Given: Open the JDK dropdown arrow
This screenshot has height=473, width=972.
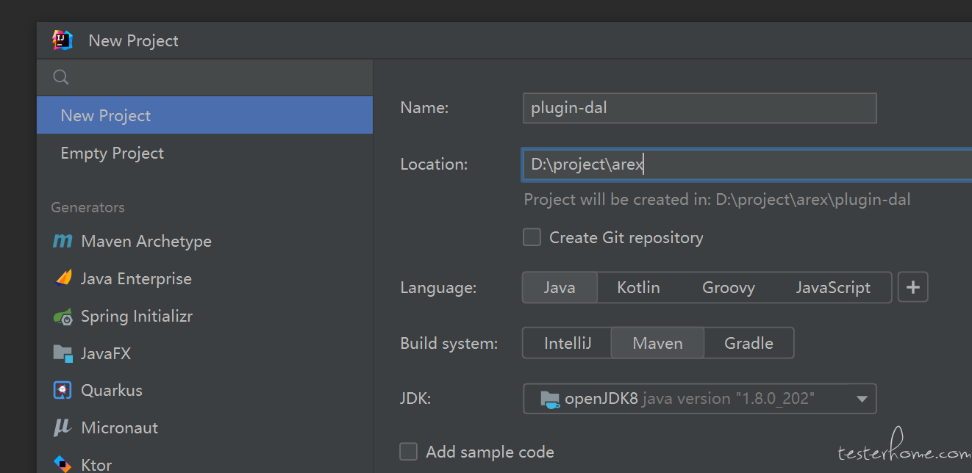Looking at the screenshot, I should pyautogui.click(x=862, y=400).
